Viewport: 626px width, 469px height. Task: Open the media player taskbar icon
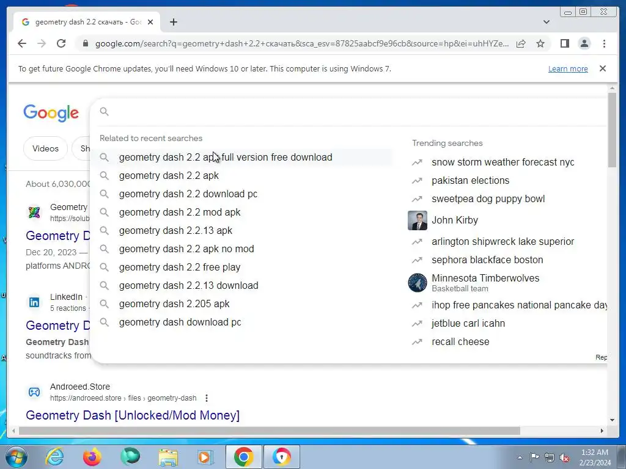(x=205, y=457)
